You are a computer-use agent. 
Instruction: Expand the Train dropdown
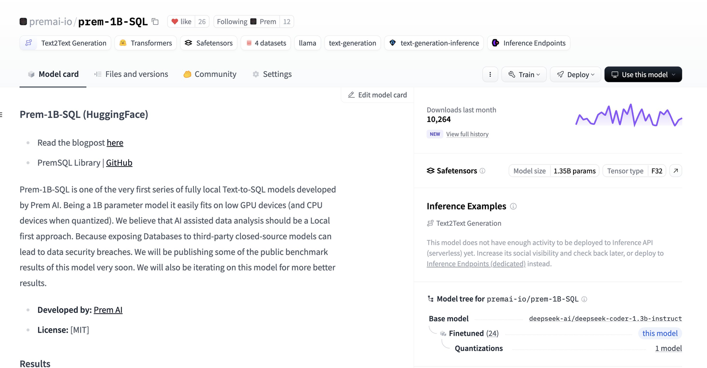(x=524, y=75)
